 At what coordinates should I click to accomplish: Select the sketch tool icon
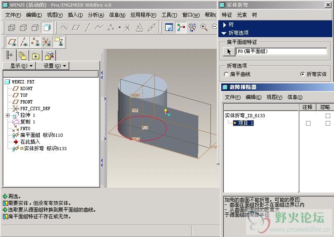pos(64,28)
